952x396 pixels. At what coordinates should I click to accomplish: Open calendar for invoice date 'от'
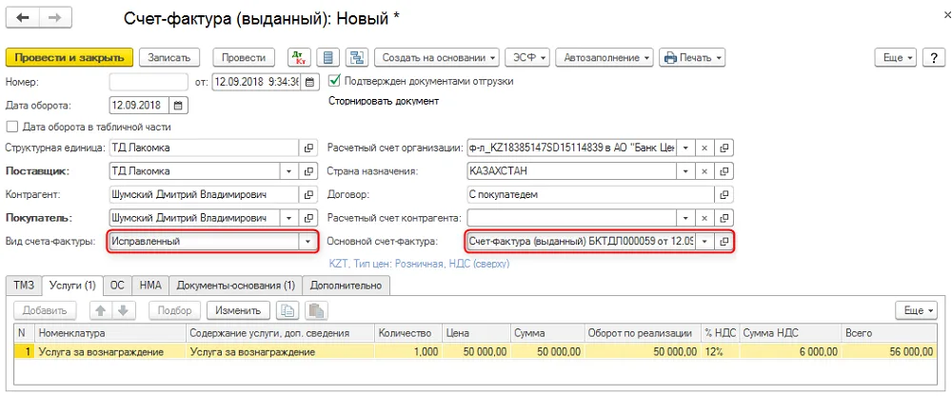[309, 81]
